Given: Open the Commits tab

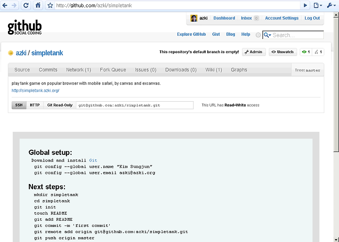Looking at the screenshot, I should [x=48, y=70].
